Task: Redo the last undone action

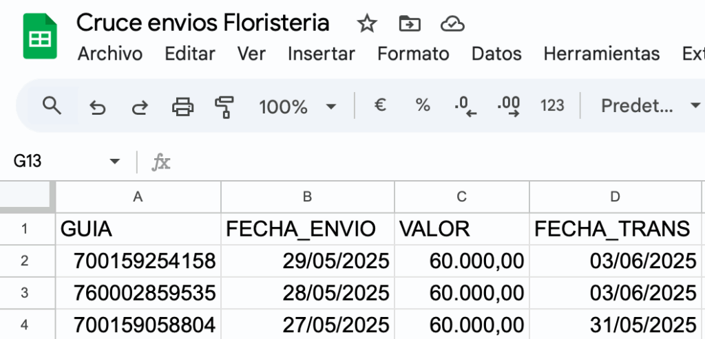Action: [140, 107]
